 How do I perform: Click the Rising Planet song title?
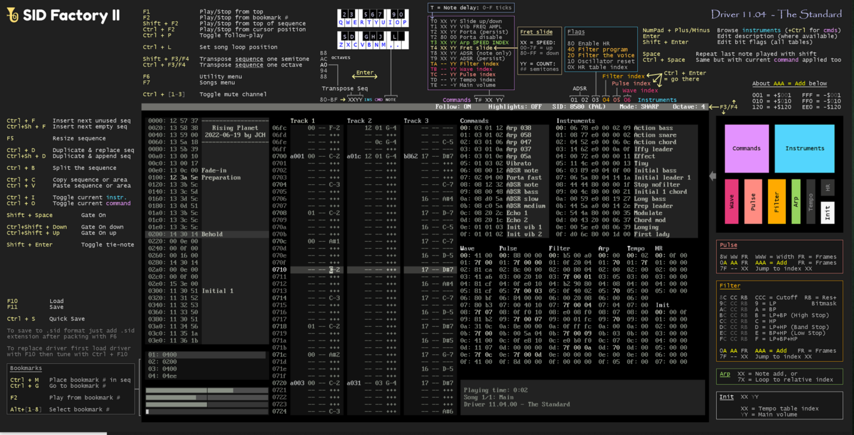[x=235, y=128]
